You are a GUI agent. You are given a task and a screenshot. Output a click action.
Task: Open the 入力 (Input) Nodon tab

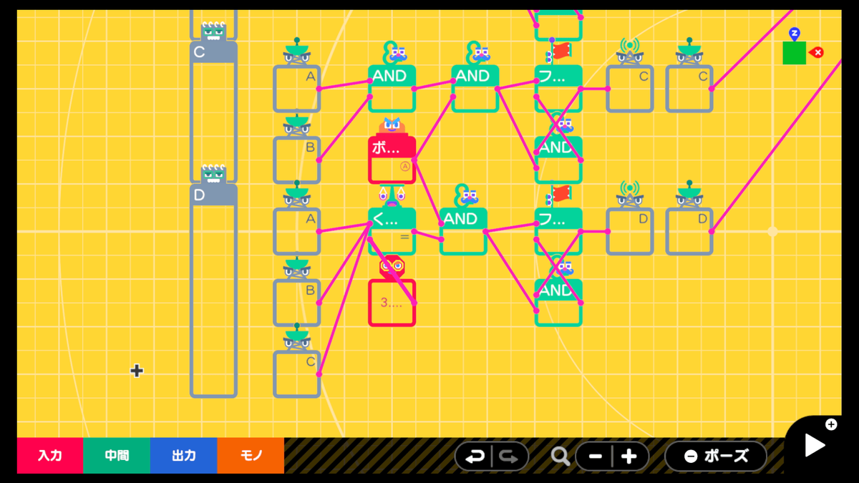(x=50, y=456)
